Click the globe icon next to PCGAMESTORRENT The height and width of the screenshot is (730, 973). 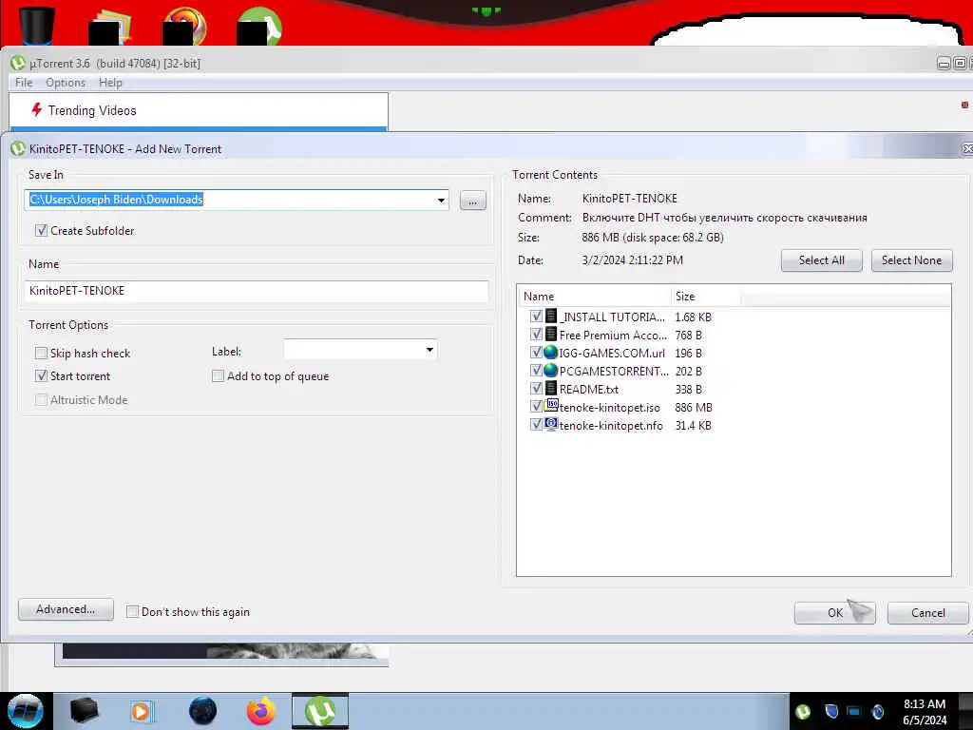coord(550,370)
